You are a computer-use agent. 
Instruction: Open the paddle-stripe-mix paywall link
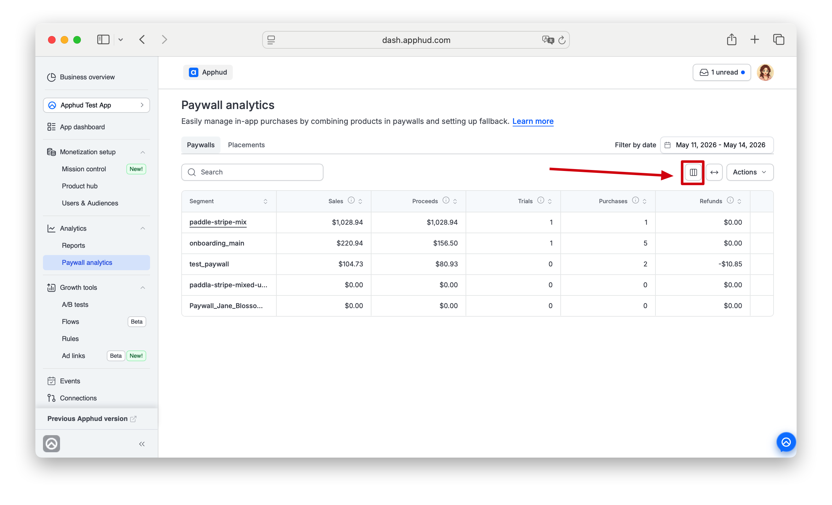[218, 222]
